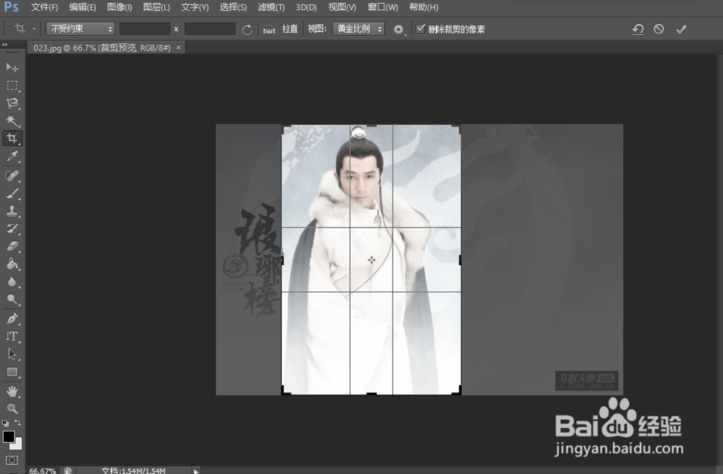
Task: Switch to the 023.jpg document tab
Action: 102,48
